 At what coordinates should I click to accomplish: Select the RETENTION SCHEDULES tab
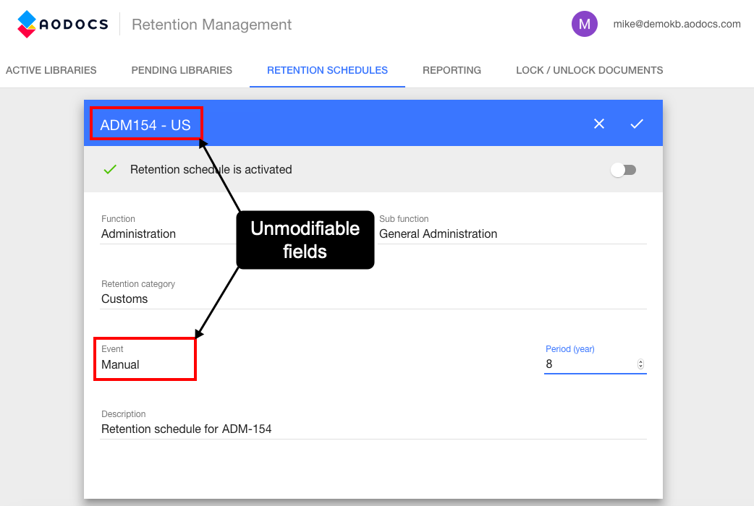click(x=327, y=70)
